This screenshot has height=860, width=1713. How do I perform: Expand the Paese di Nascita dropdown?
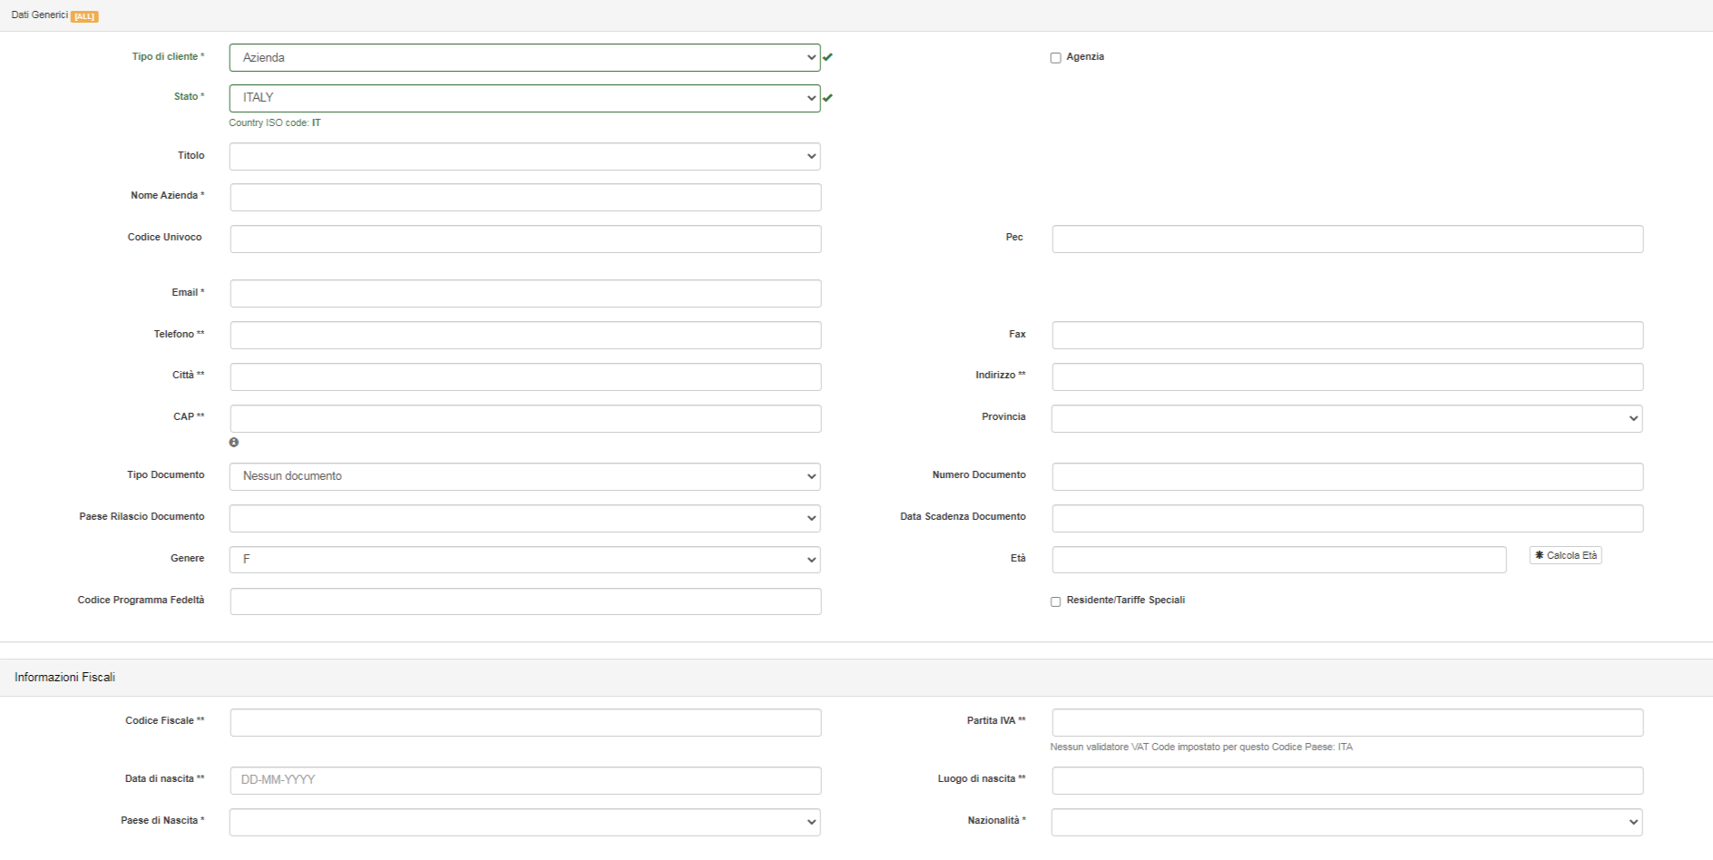coord(524,822)
